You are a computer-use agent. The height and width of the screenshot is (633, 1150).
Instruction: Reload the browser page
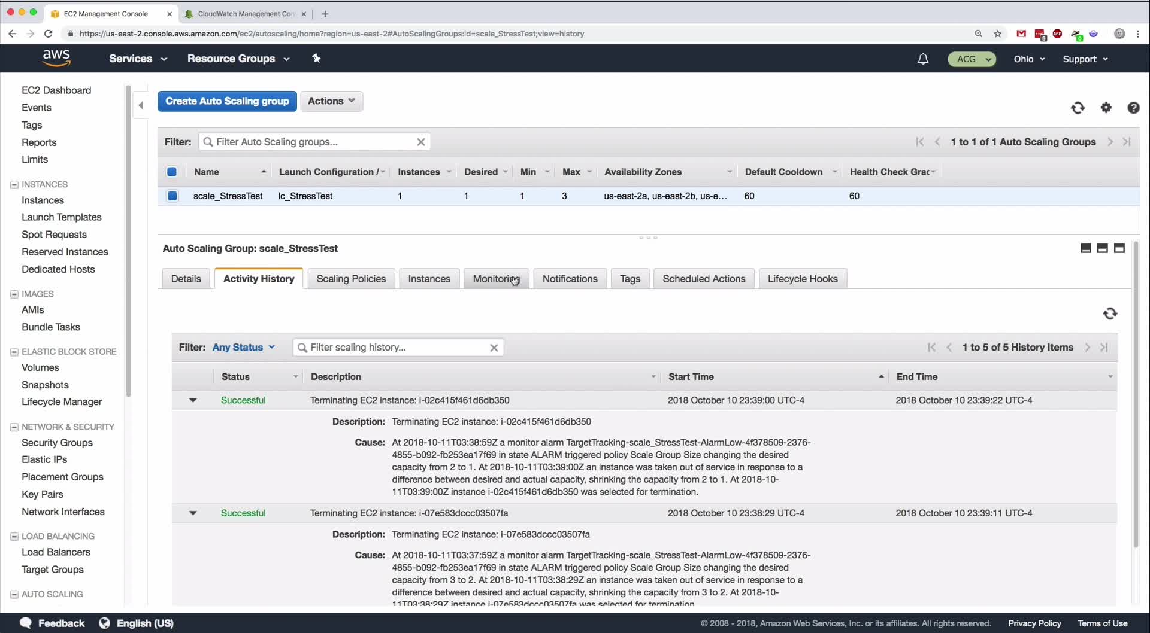49,34
